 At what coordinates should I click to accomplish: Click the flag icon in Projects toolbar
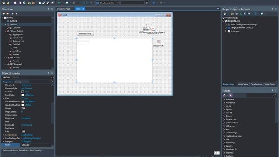262,14
